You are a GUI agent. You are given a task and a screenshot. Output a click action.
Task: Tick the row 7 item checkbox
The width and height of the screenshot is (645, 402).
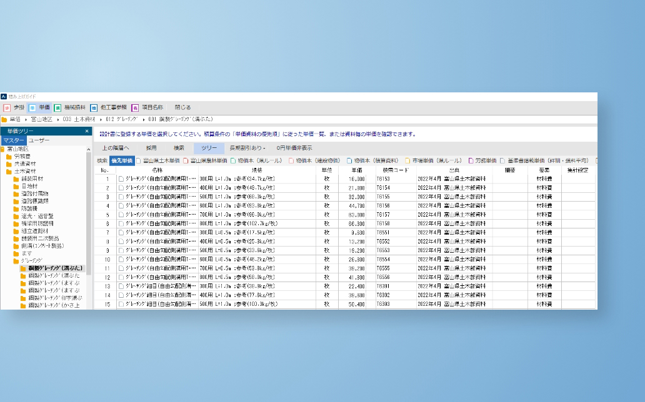(121, 232)
